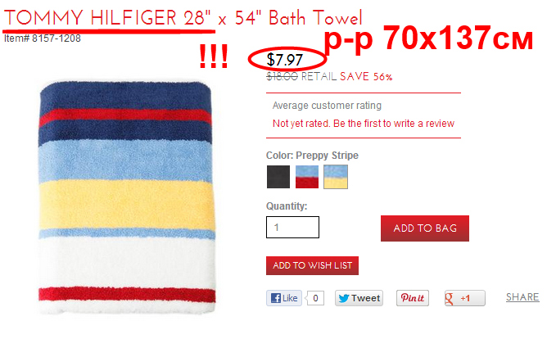547x339 pixels.
Task: Click the Tommy Hilfiger Bath Towel title
Action: click(x=183, y=18)
